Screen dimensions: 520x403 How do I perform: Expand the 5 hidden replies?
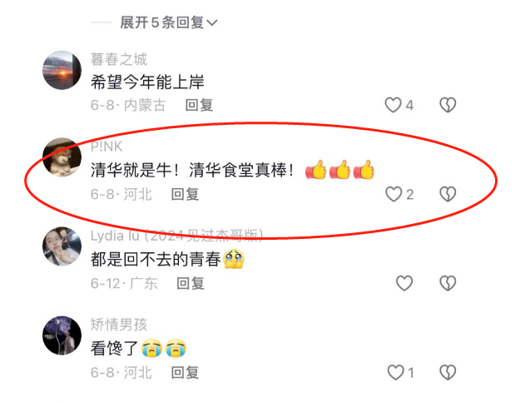click(x=168, y=22)
